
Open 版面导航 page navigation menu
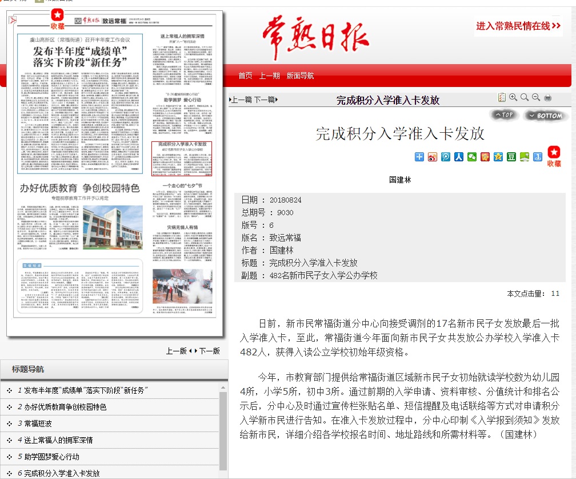(300, 76)
